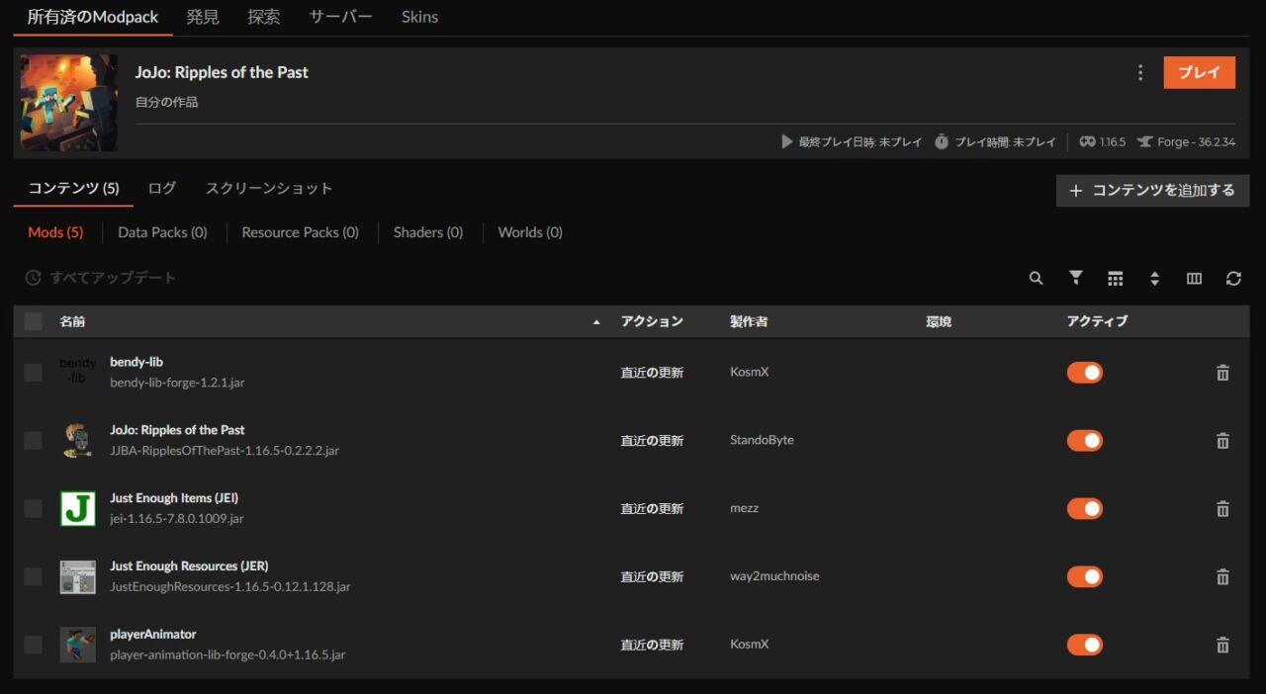Select Mods (5) category
The image size is (1266, 694).
(x=55, y=232)
